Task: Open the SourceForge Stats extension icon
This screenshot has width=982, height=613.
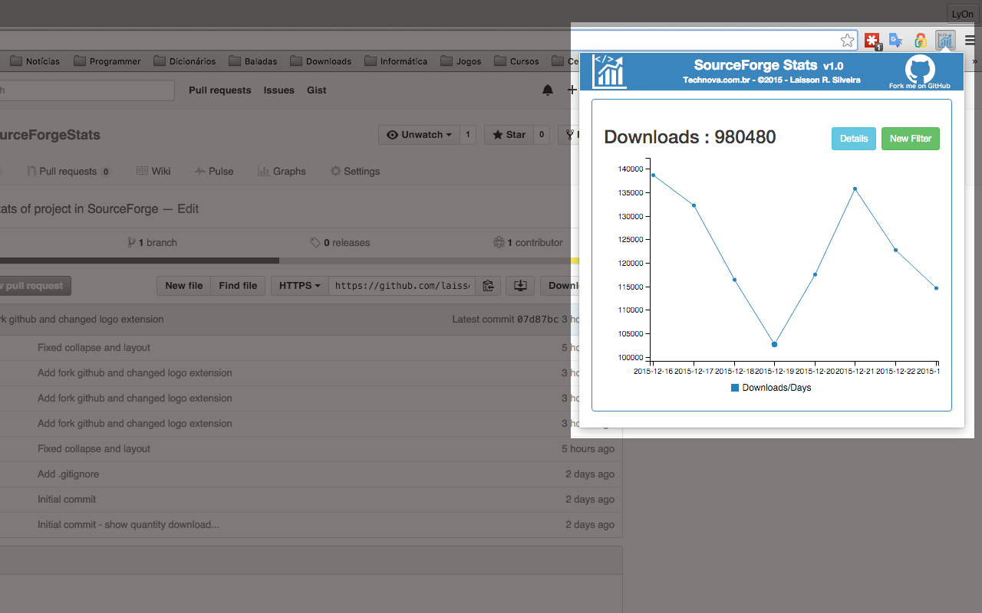Action: pos(945,41)
